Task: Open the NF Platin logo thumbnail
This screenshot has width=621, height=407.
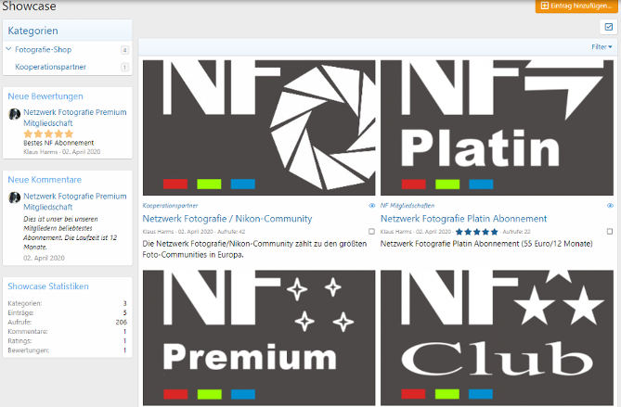Action: coord(497,128)
